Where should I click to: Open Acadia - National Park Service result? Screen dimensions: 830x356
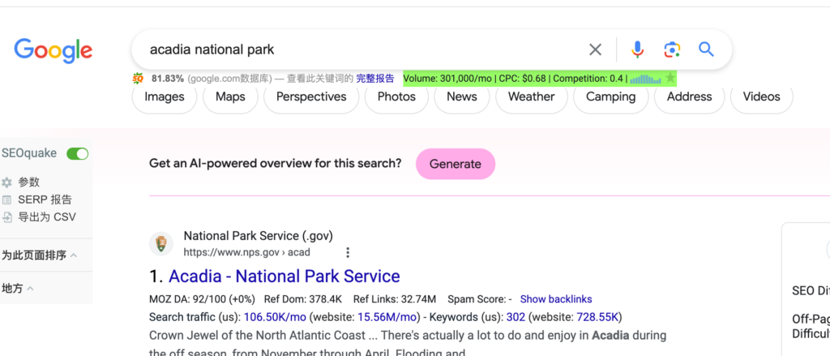(285, 276)
